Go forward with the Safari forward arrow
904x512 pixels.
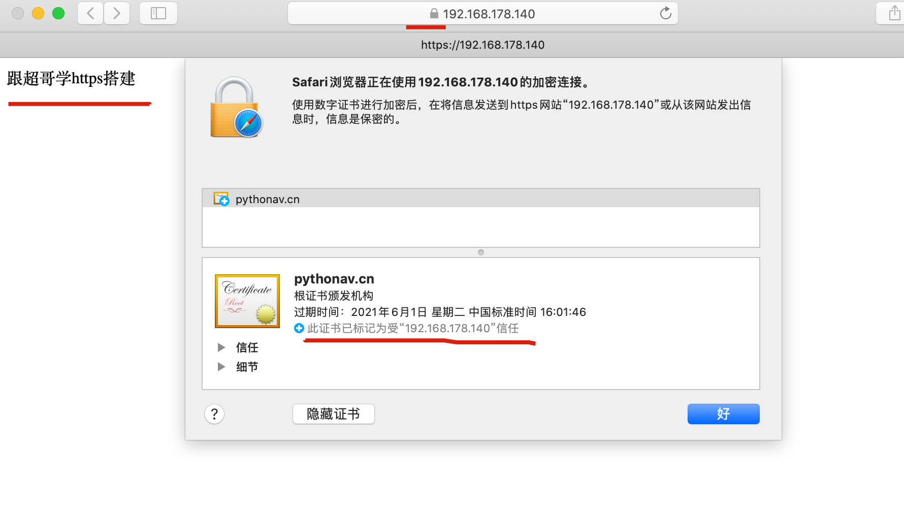pyautogui.click(x=117, y=13)
